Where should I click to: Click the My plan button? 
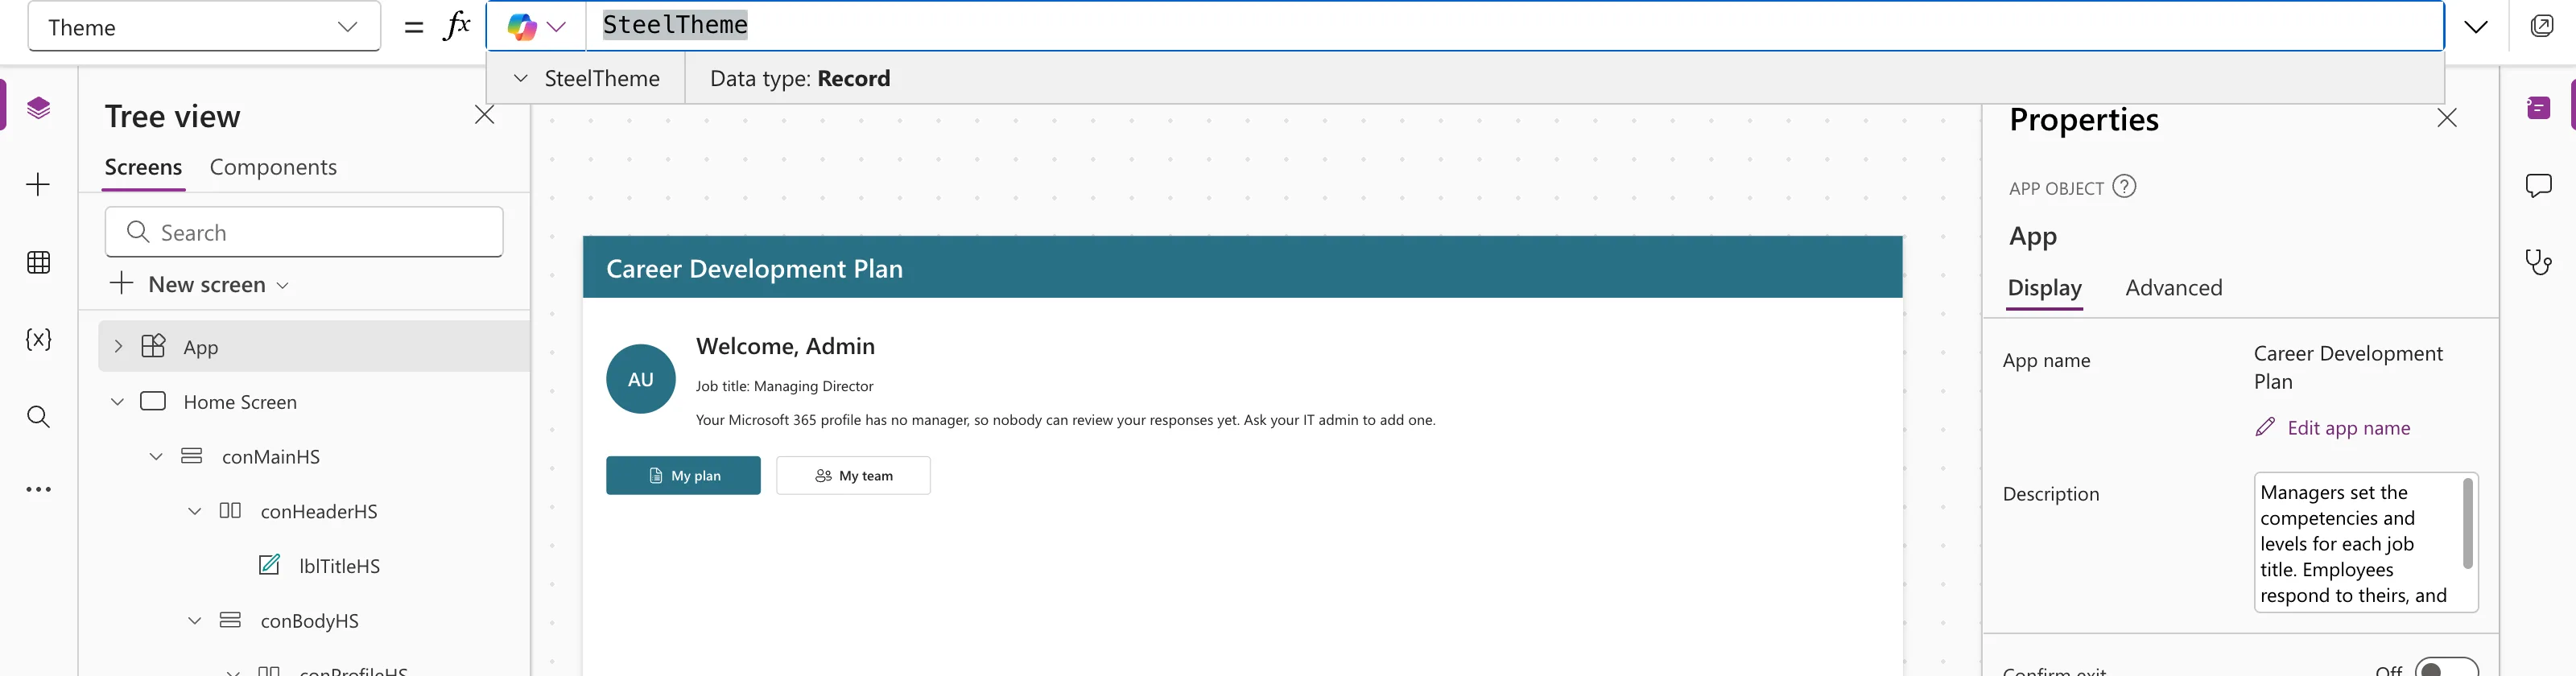(x=683, y=475)
